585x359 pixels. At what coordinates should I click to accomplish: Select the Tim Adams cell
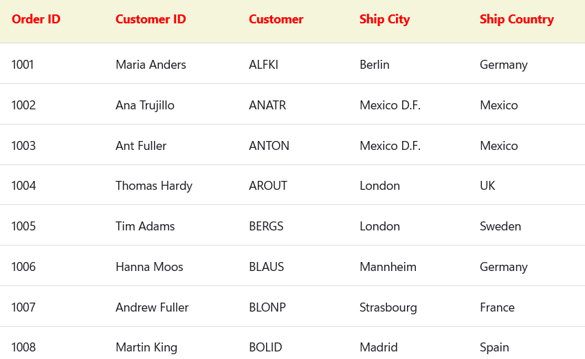pos(145,226)
